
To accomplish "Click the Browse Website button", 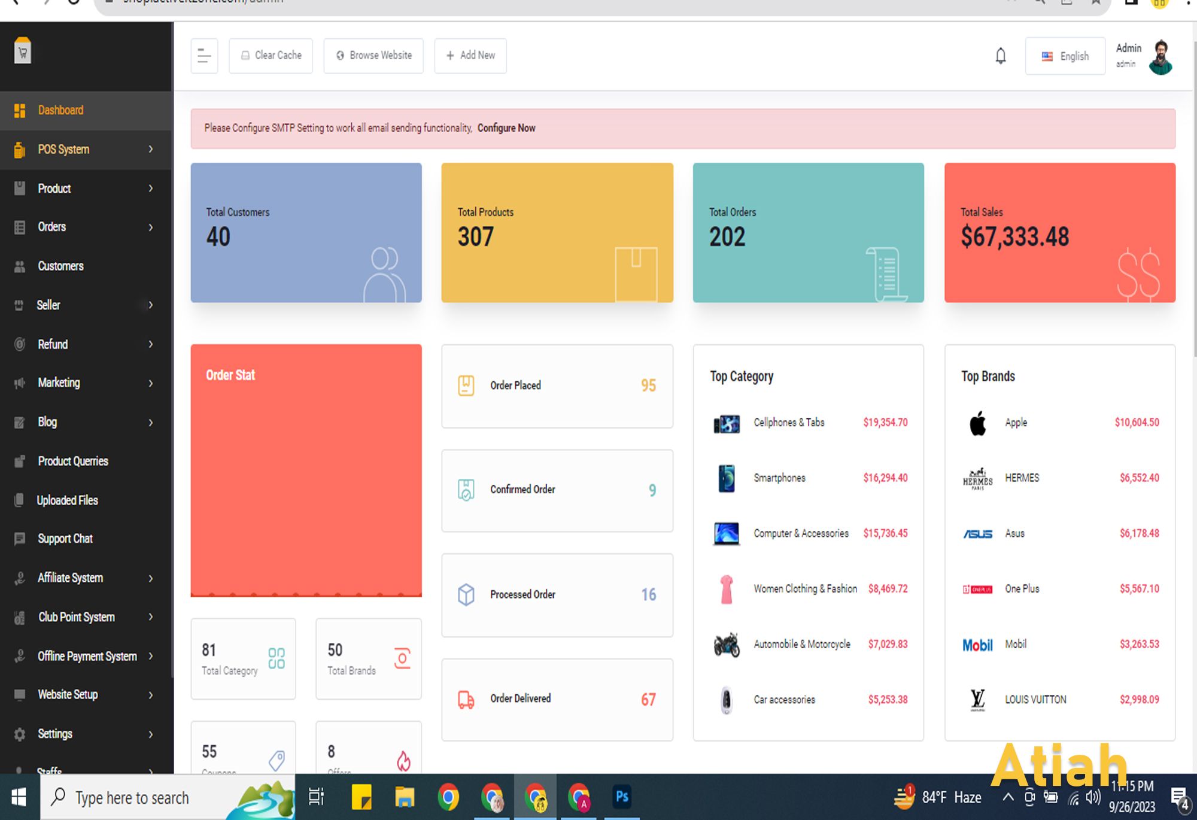I will (x=373, y=56).
